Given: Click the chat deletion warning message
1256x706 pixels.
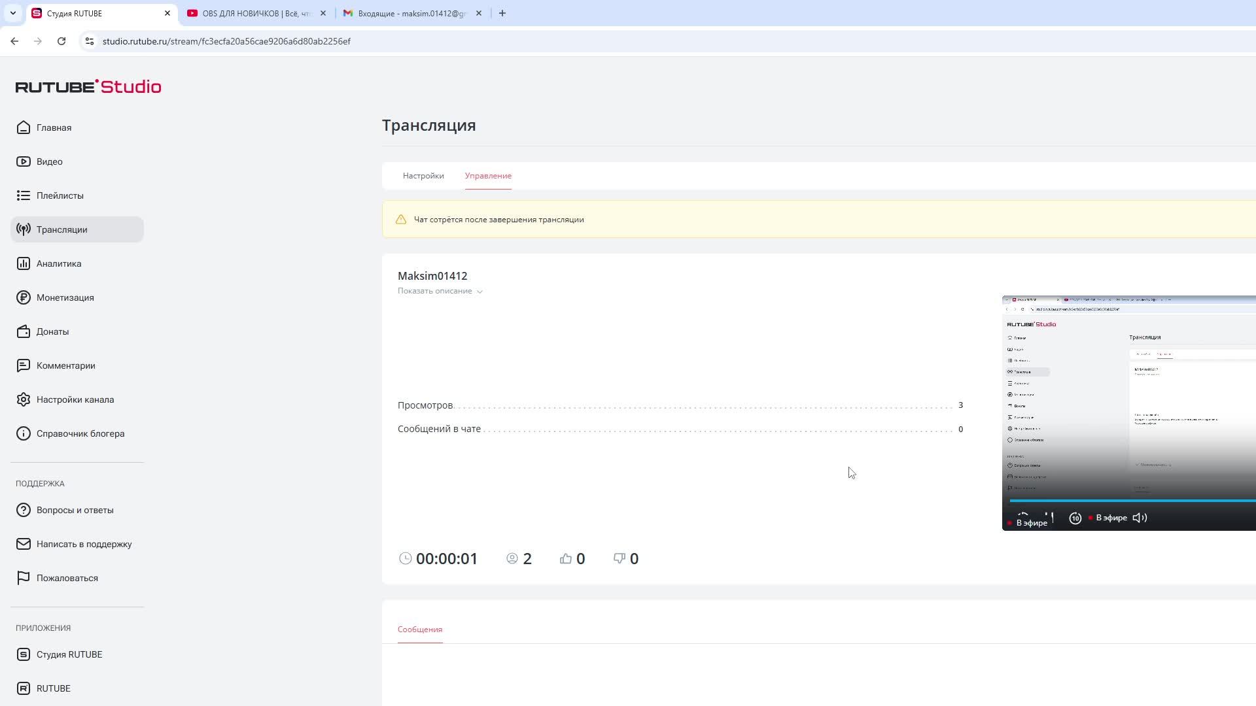Looking at the screenshot, I should 499,220.
